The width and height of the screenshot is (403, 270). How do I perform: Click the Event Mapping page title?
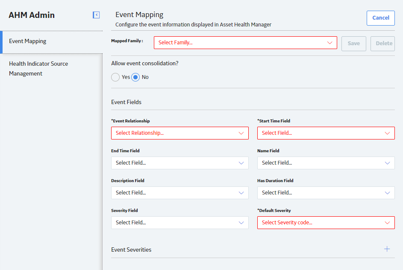tap(139, 15)
